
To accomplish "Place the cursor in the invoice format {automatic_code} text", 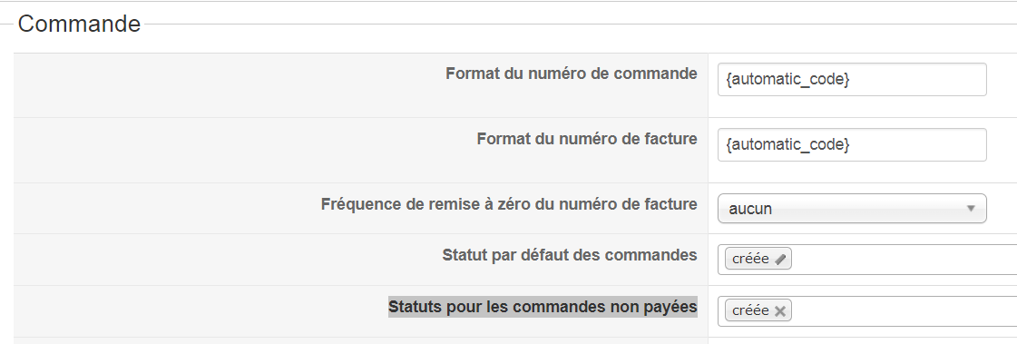I will click(787, 144).
